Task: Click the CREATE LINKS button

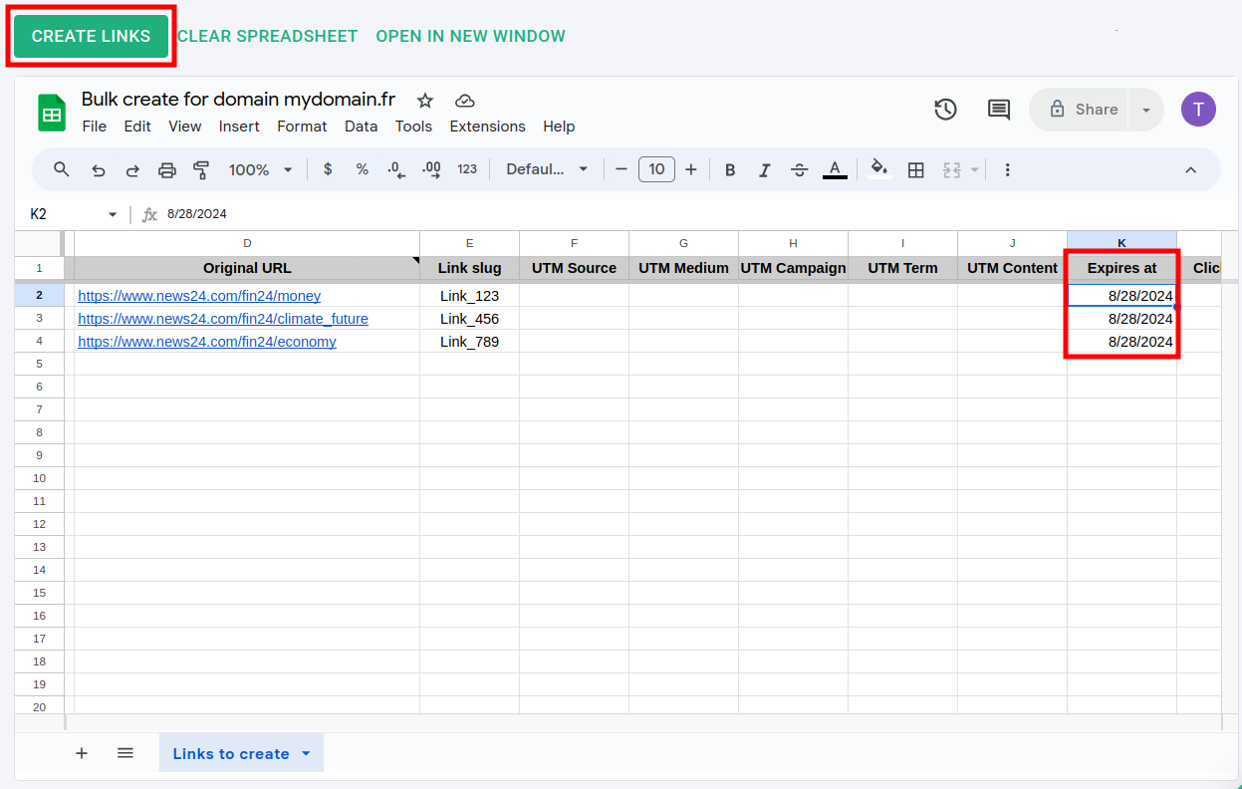Action: pyautogui.click(x=91, y=36)
